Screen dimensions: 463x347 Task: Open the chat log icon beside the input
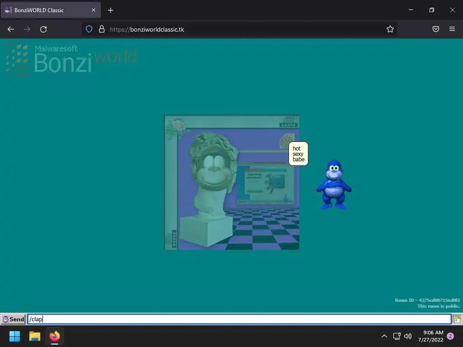pyautogui.click(x=457, y=319)
